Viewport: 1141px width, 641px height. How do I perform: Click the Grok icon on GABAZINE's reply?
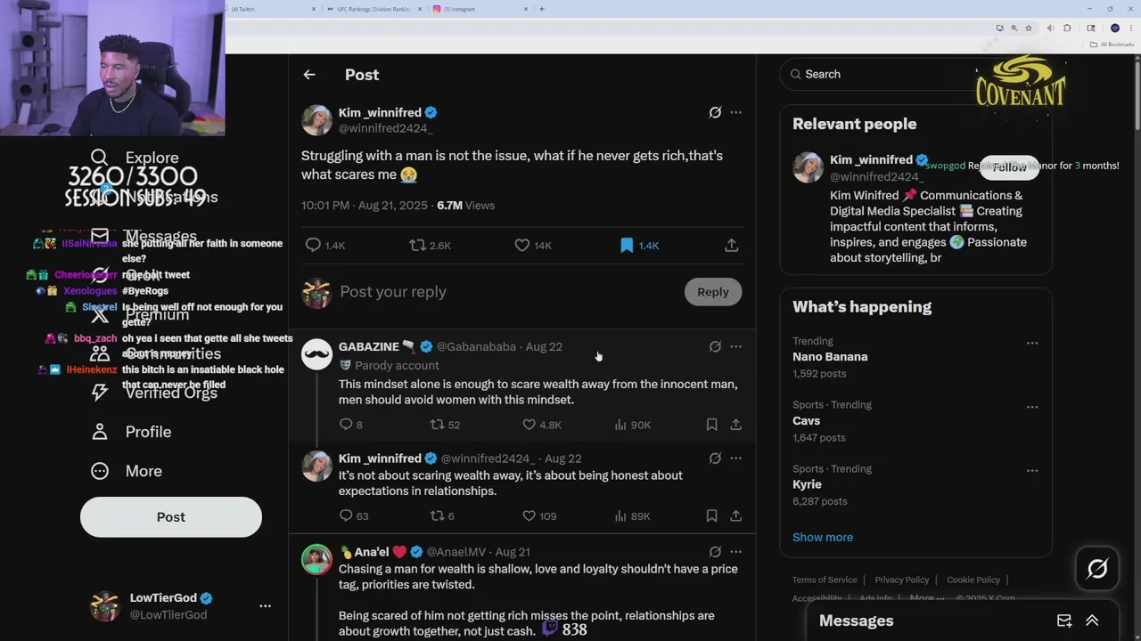pyautogui.click(x=715, y=346)
